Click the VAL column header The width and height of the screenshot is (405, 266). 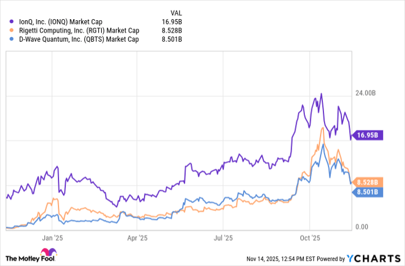click(176, 13)
